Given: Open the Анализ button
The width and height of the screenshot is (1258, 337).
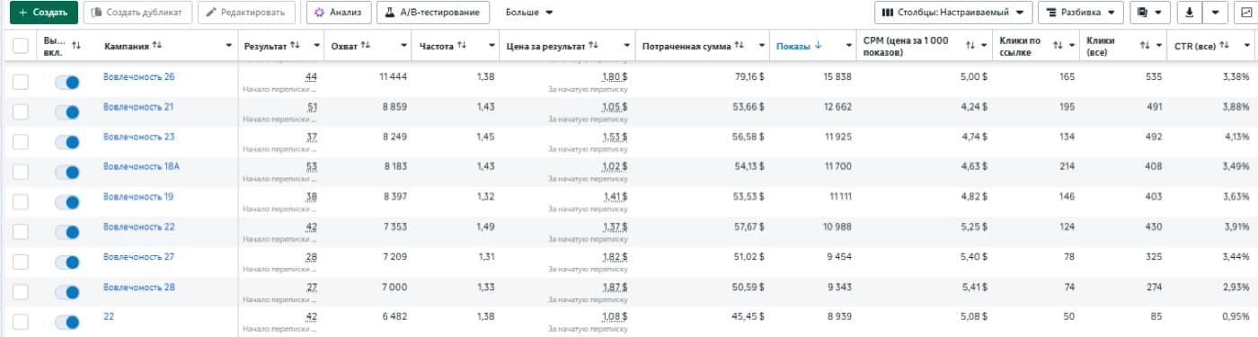Looking at the screenshot, I should coord(338,13).
